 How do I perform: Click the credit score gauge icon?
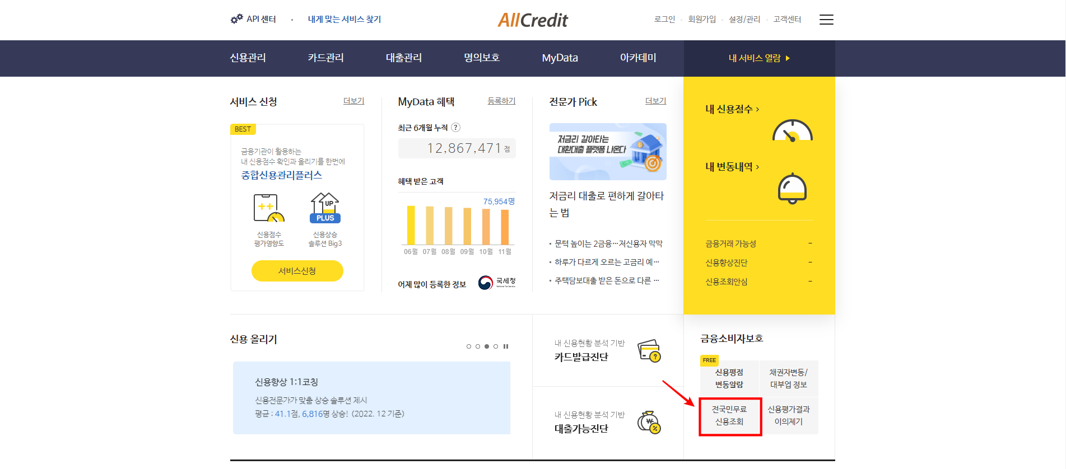(x=792, y=130)
